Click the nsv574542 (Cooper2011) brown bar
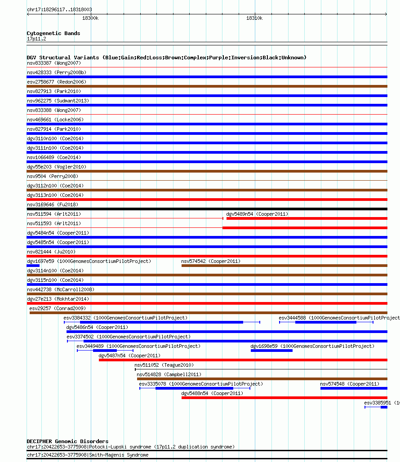The height and width of the screenshot is (462, 400). click(284, 266)
